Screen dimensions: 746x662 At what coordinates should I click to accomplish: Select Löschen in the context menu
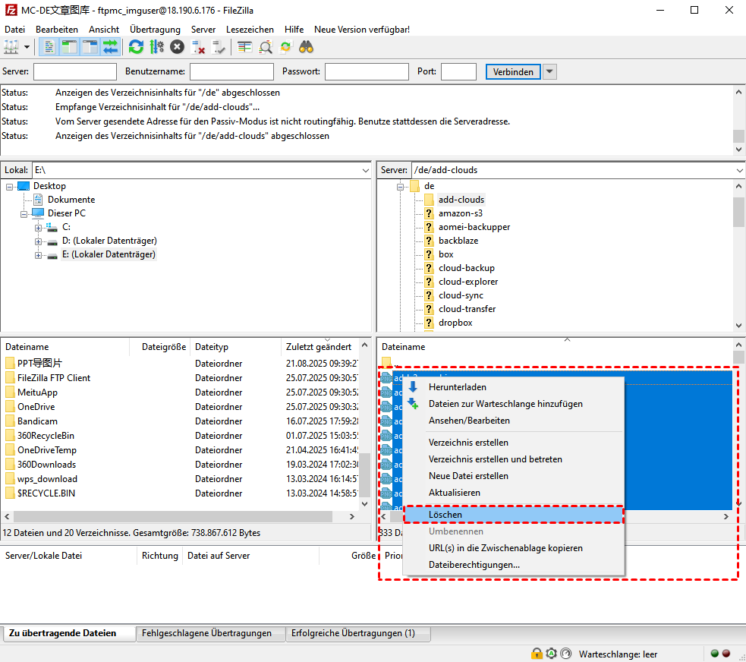445,515
